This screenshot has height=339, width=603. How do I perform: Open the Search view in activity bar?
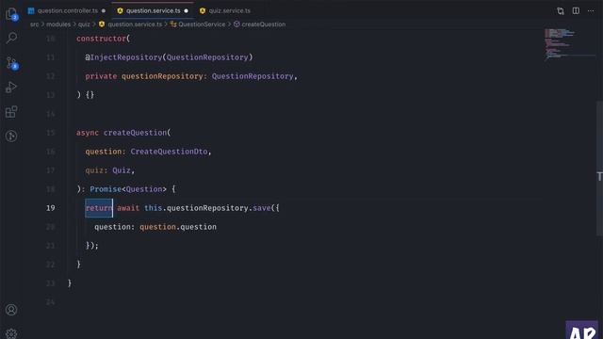11,38
